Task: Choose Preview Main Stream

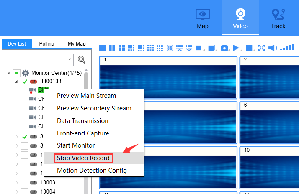Action: click(94, 96)
